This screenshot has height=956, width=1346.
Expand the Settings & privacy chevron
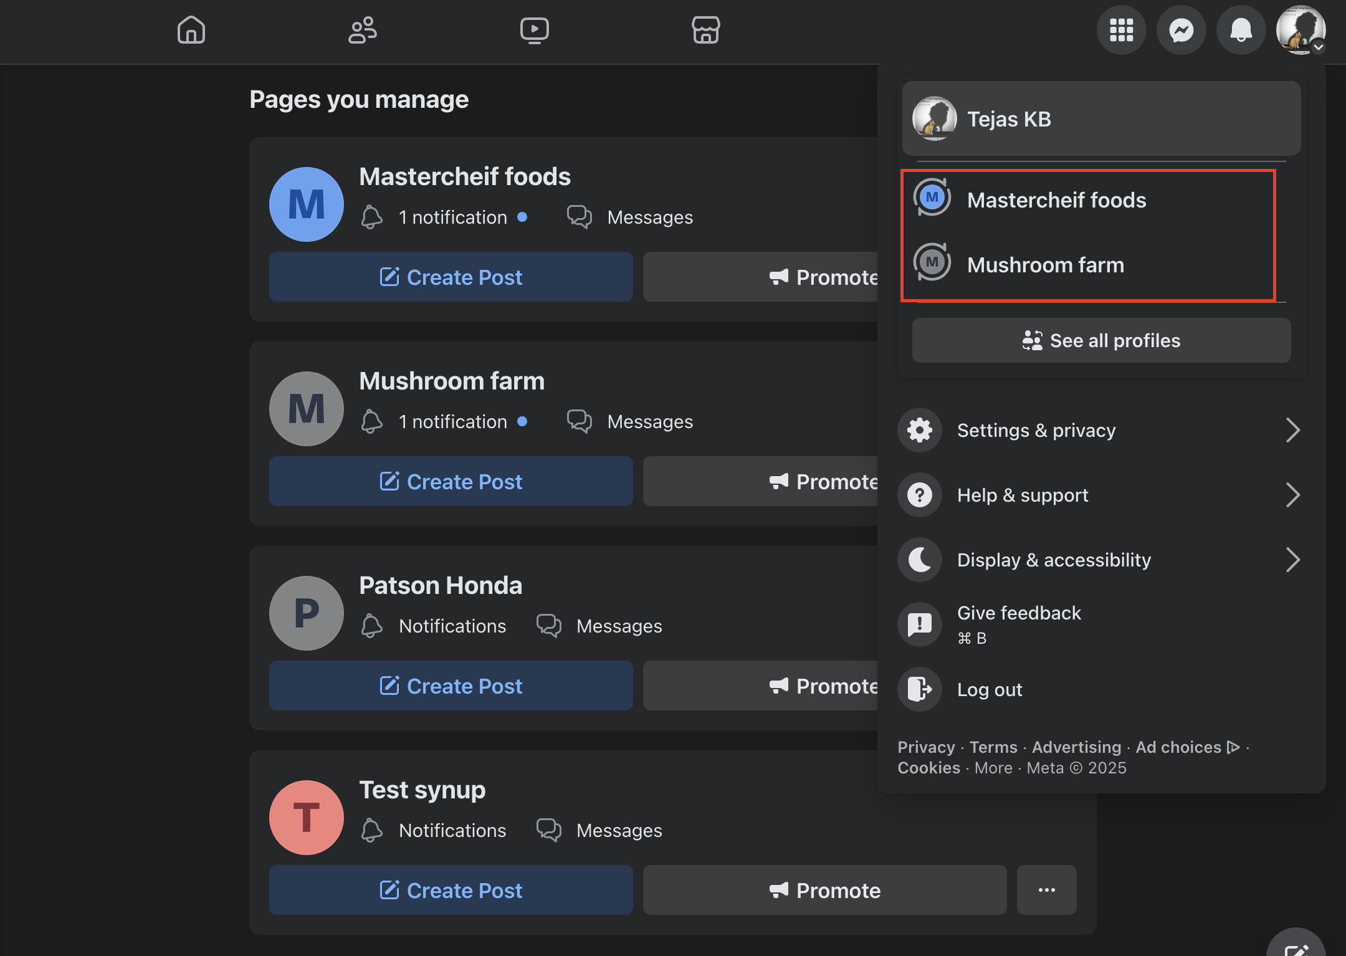pos(1293,430)
